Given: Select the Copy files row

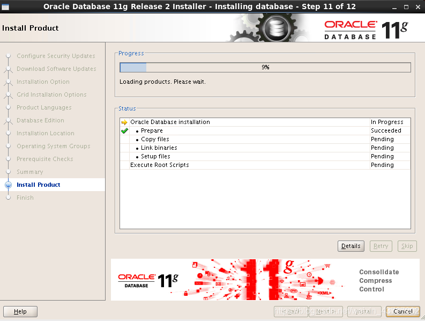Looking at the screenshot, I should [265, 140].
